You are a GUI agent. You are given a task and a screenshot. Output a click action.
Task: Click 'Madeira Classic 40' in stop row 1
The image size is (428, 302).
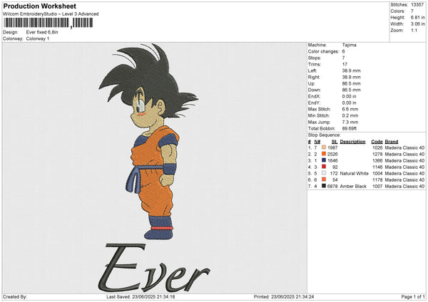click(404, 147)
